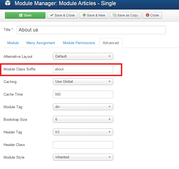This screenshot has height=169, width=179.
Task: Open the Module Permissions tab
Action: (x=79, y=43)
